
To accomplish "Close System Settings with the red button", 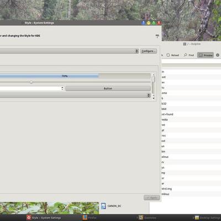I will [x=159, y=23].
